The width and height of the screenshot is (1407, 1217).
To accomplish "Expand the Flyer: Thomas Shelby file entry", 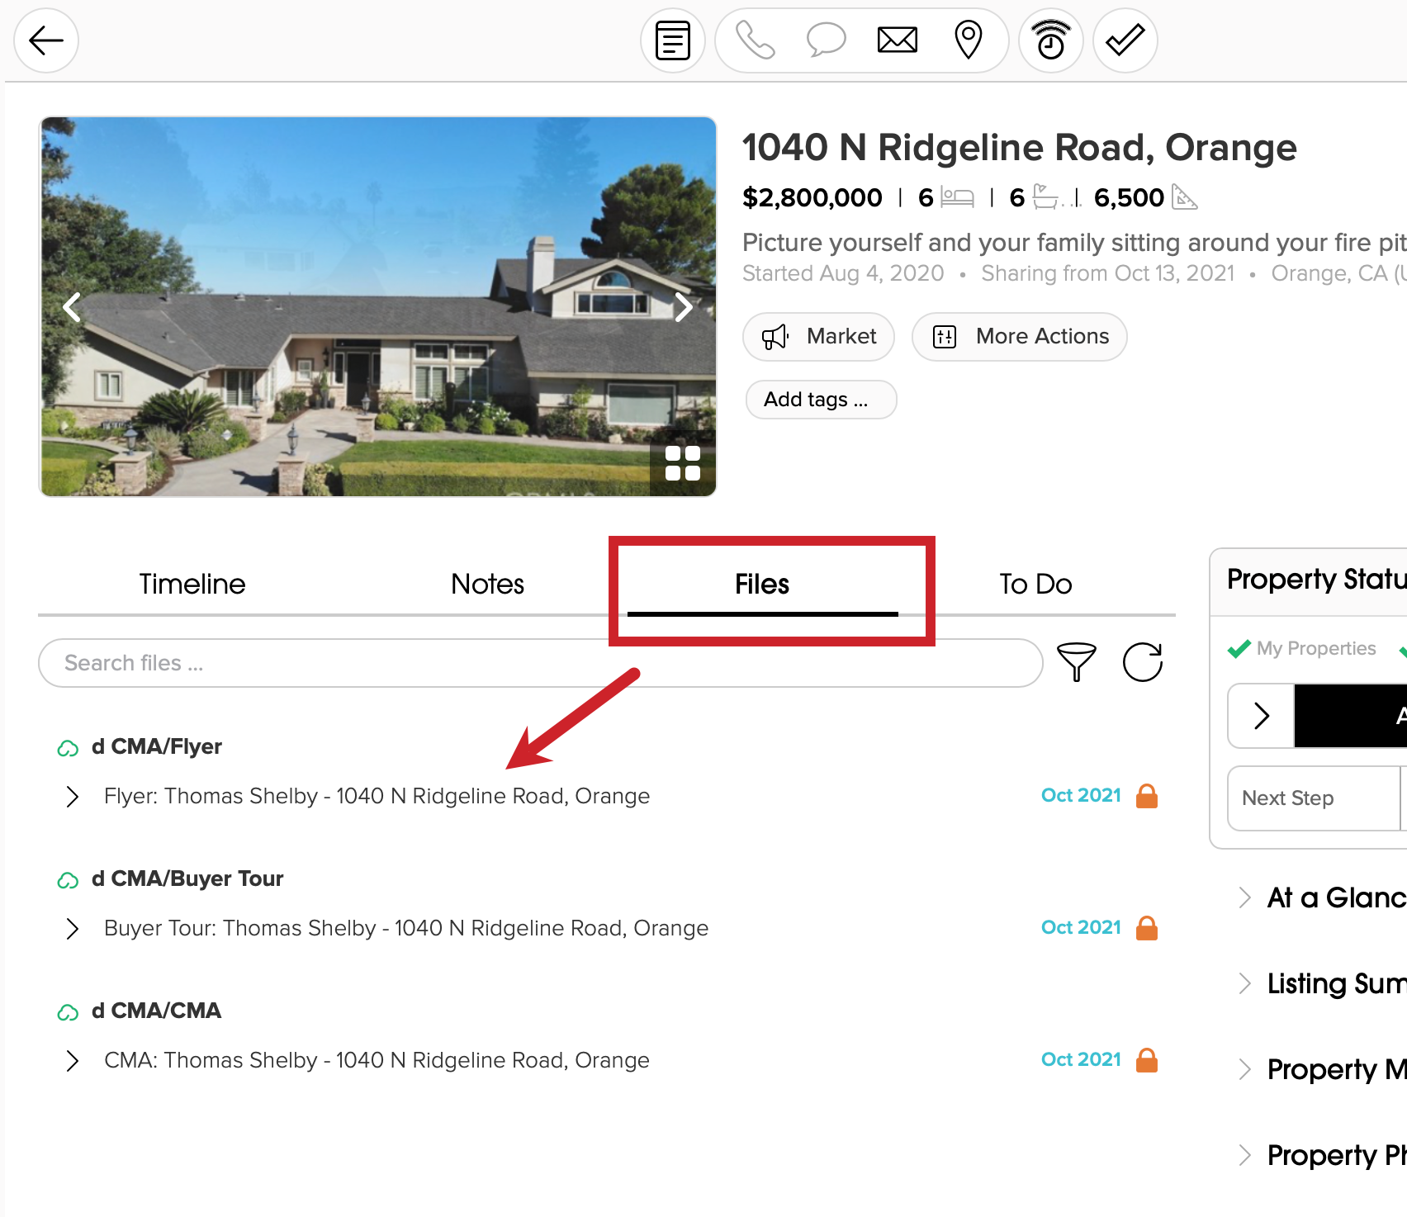I will [71, 796].
